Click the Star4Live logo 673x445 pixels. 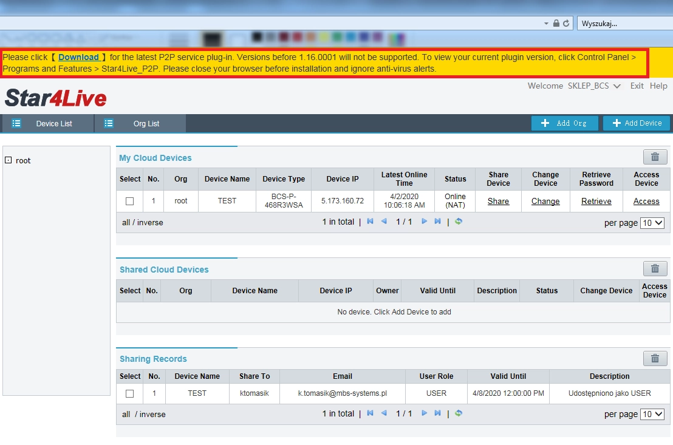[x=56, y=98]
